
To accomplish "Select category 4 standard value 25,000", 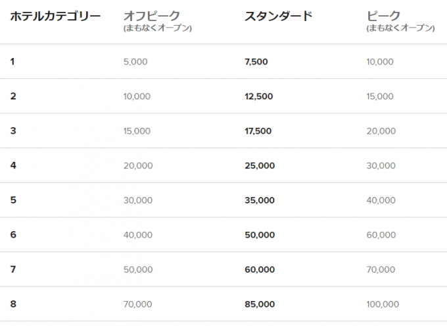I will pyautogui.click(x=260, y=166).
